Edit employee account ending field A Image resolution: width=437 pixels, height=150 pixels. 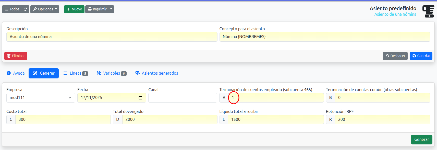click(276, 98)
